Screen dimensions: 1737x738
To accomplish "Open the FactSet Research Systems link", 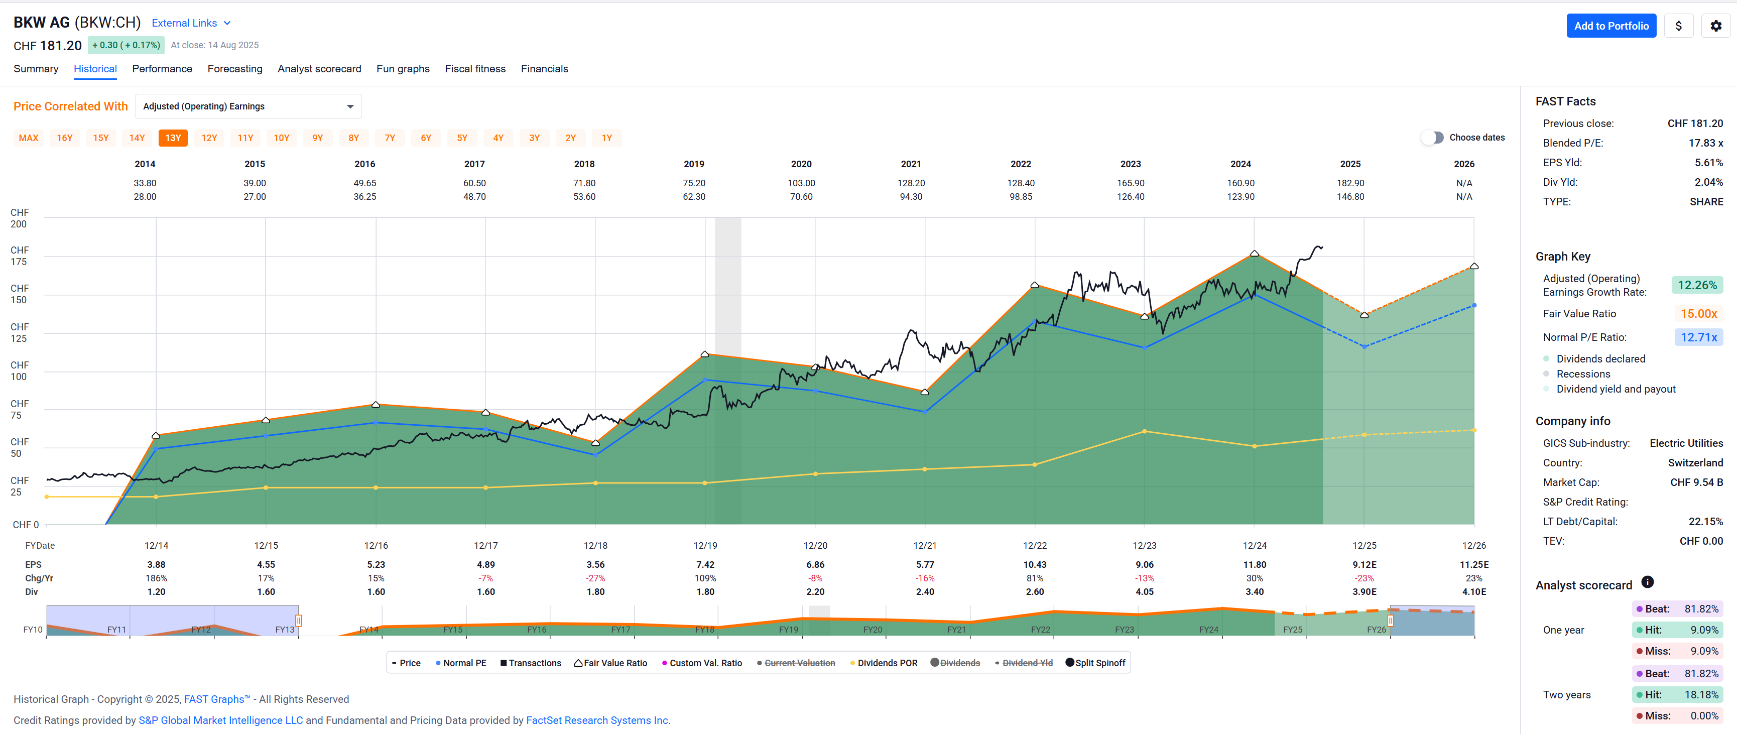I will coord(597,720).
